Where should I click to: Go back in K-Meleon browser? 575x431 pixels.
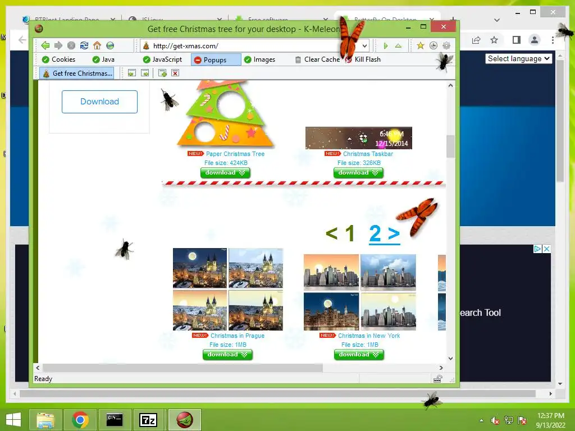45,45
